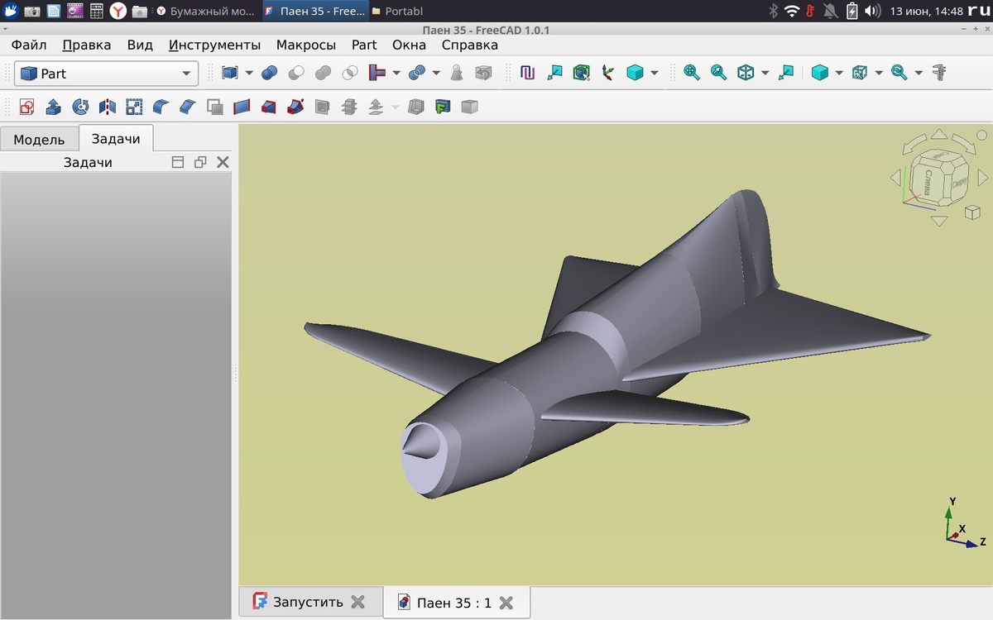The height and width of the screenshot is (620, 993).
Task: Toggle floating of the Задачи panel
Action: [x=199, y=163]
